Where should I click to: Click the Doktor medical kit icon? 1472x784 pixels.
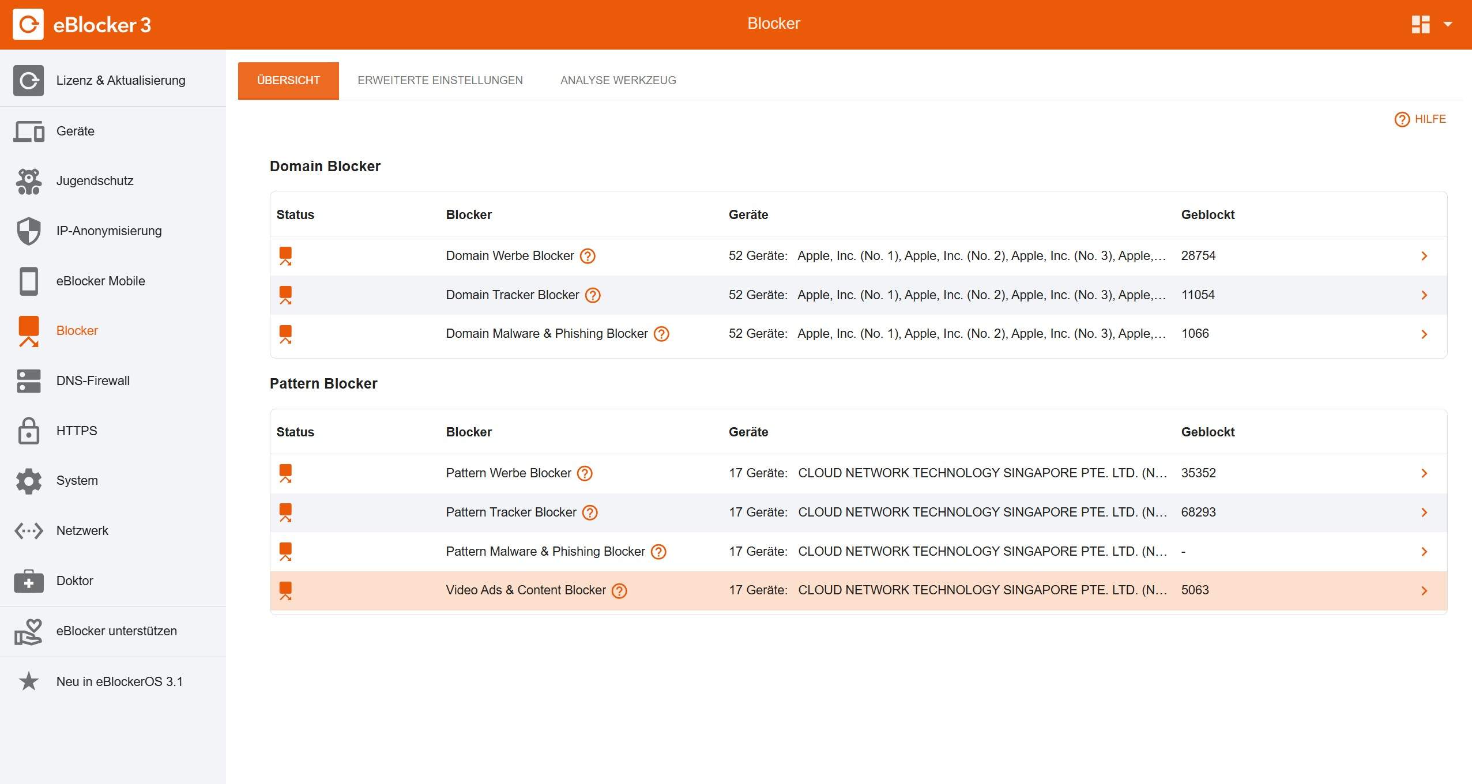click(x=28, y=581)
